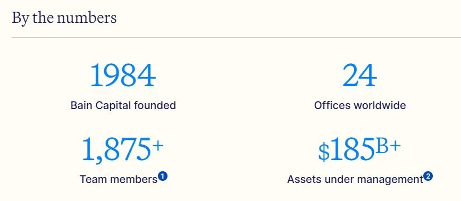Click the horizontal divider under the heading
The image size is (461, 201).
pos(237,38)
